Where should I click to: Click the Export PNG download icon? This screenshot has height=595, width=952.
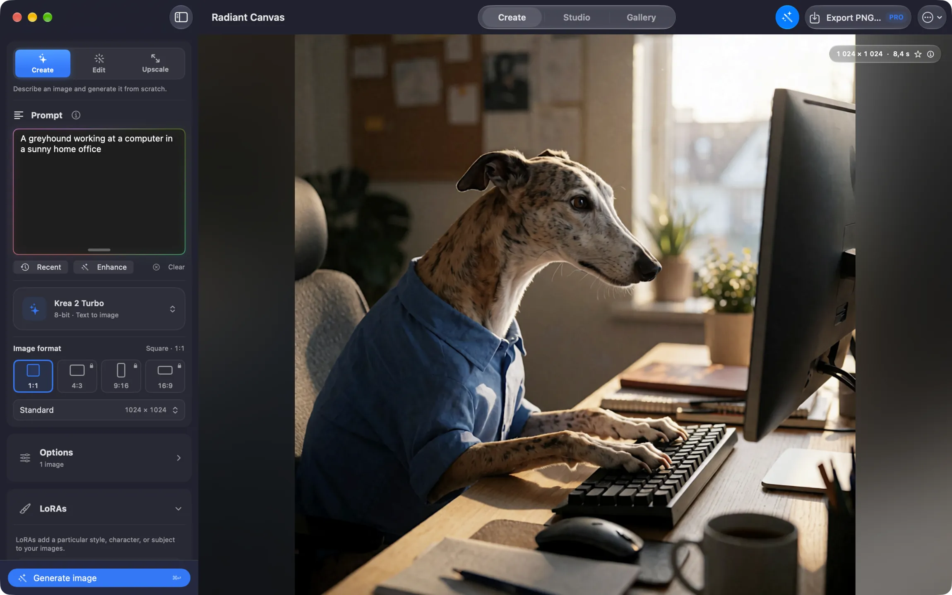pos(815,18)
